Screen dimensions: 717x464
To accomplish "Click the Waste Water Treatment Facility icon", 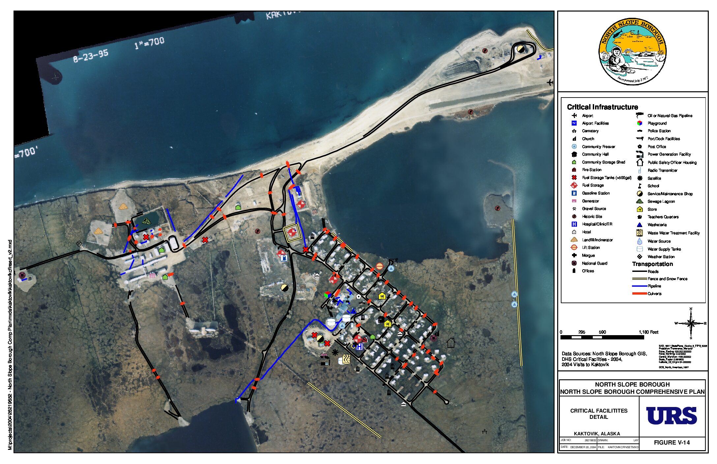I will tap(640, 233).
